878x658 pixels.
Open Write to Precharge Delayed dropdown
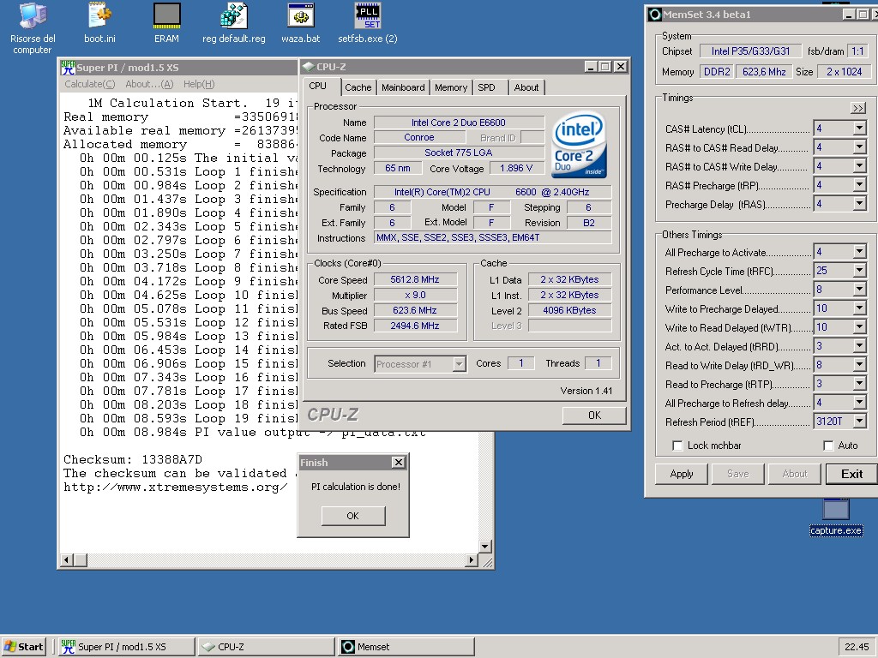pos(859,308)
